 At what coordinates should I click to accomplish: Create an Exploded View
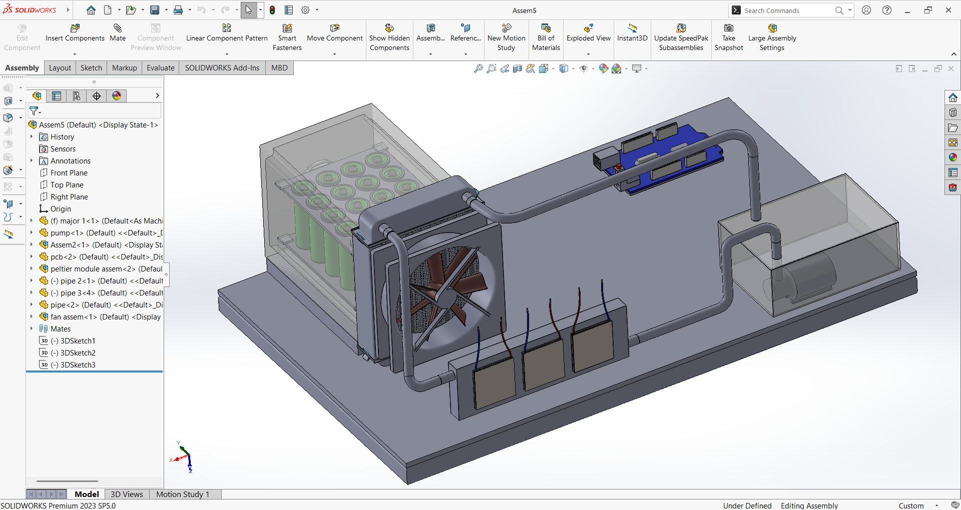coord(588,28)
